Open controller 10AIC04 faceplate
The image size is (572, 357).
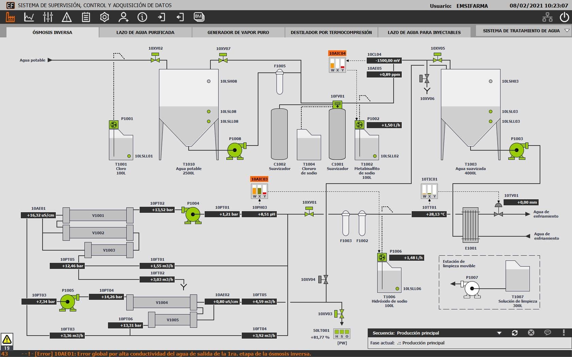[337, 65]
